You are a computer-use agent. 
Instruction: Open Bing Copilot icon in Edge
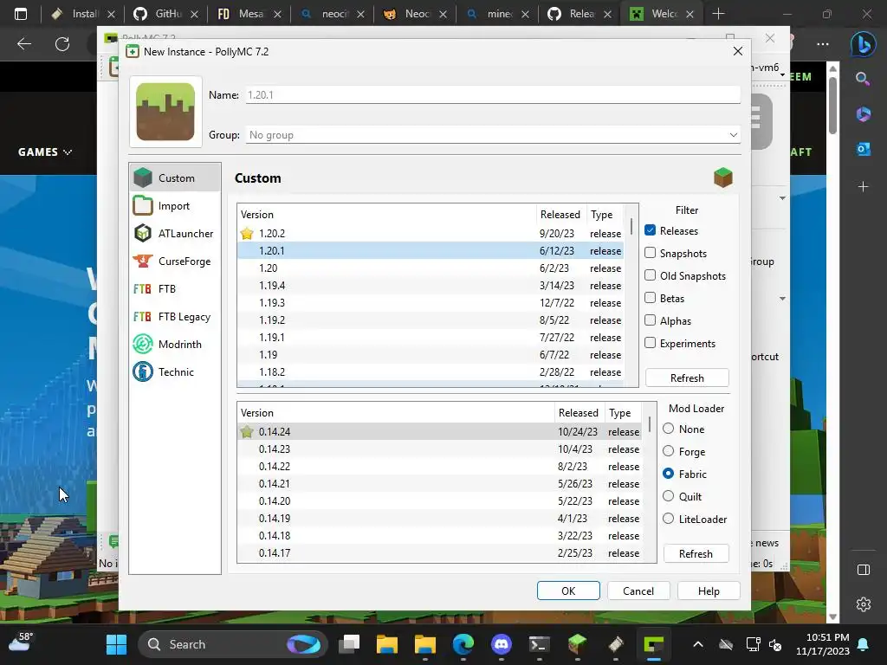click(x=864, y=43)
